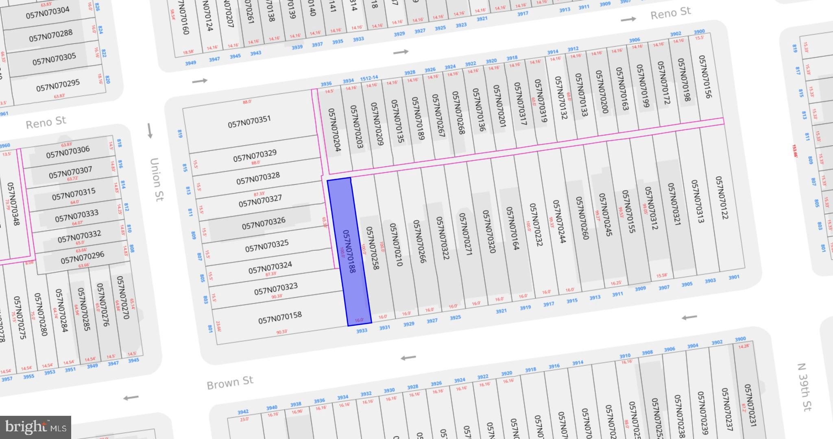Select corner parcel 057N070158
The image size is (833, 439).
[x=280, y=318]
